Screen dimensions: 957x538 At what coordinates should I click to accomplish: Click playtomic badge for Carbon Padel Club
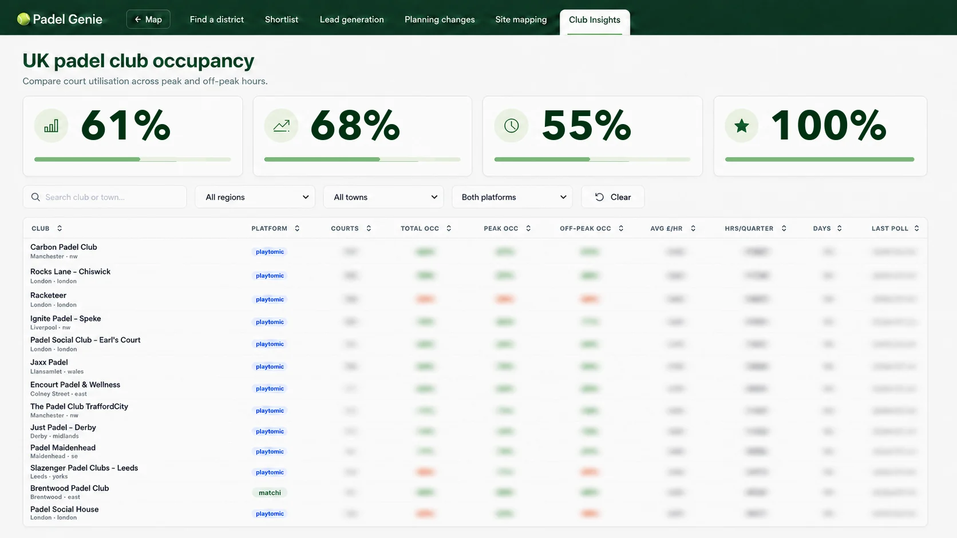click(270, 252)
